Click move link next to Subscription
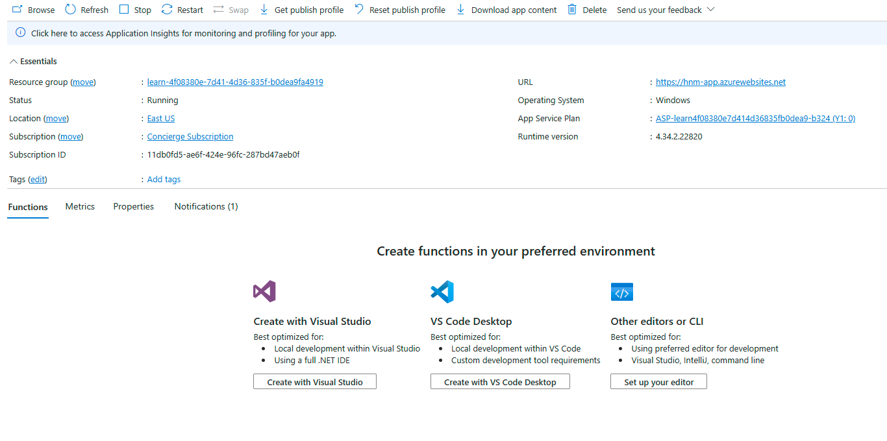 tap(71, 137)
